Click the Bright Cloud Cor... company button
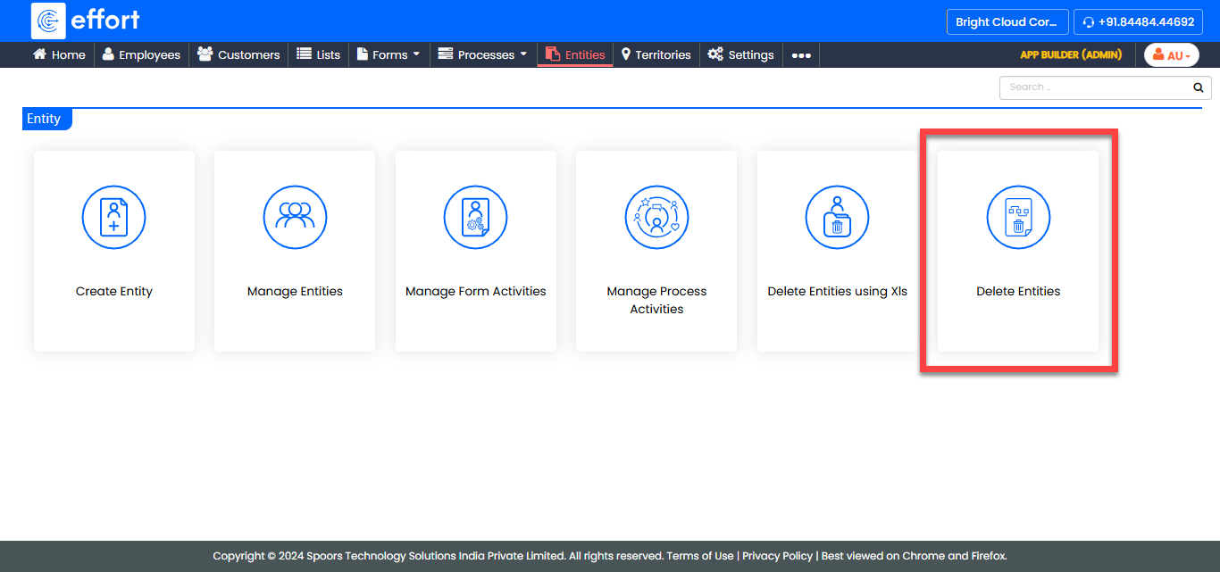This screenshot has width=1220, height=572. coord(1007,22)
